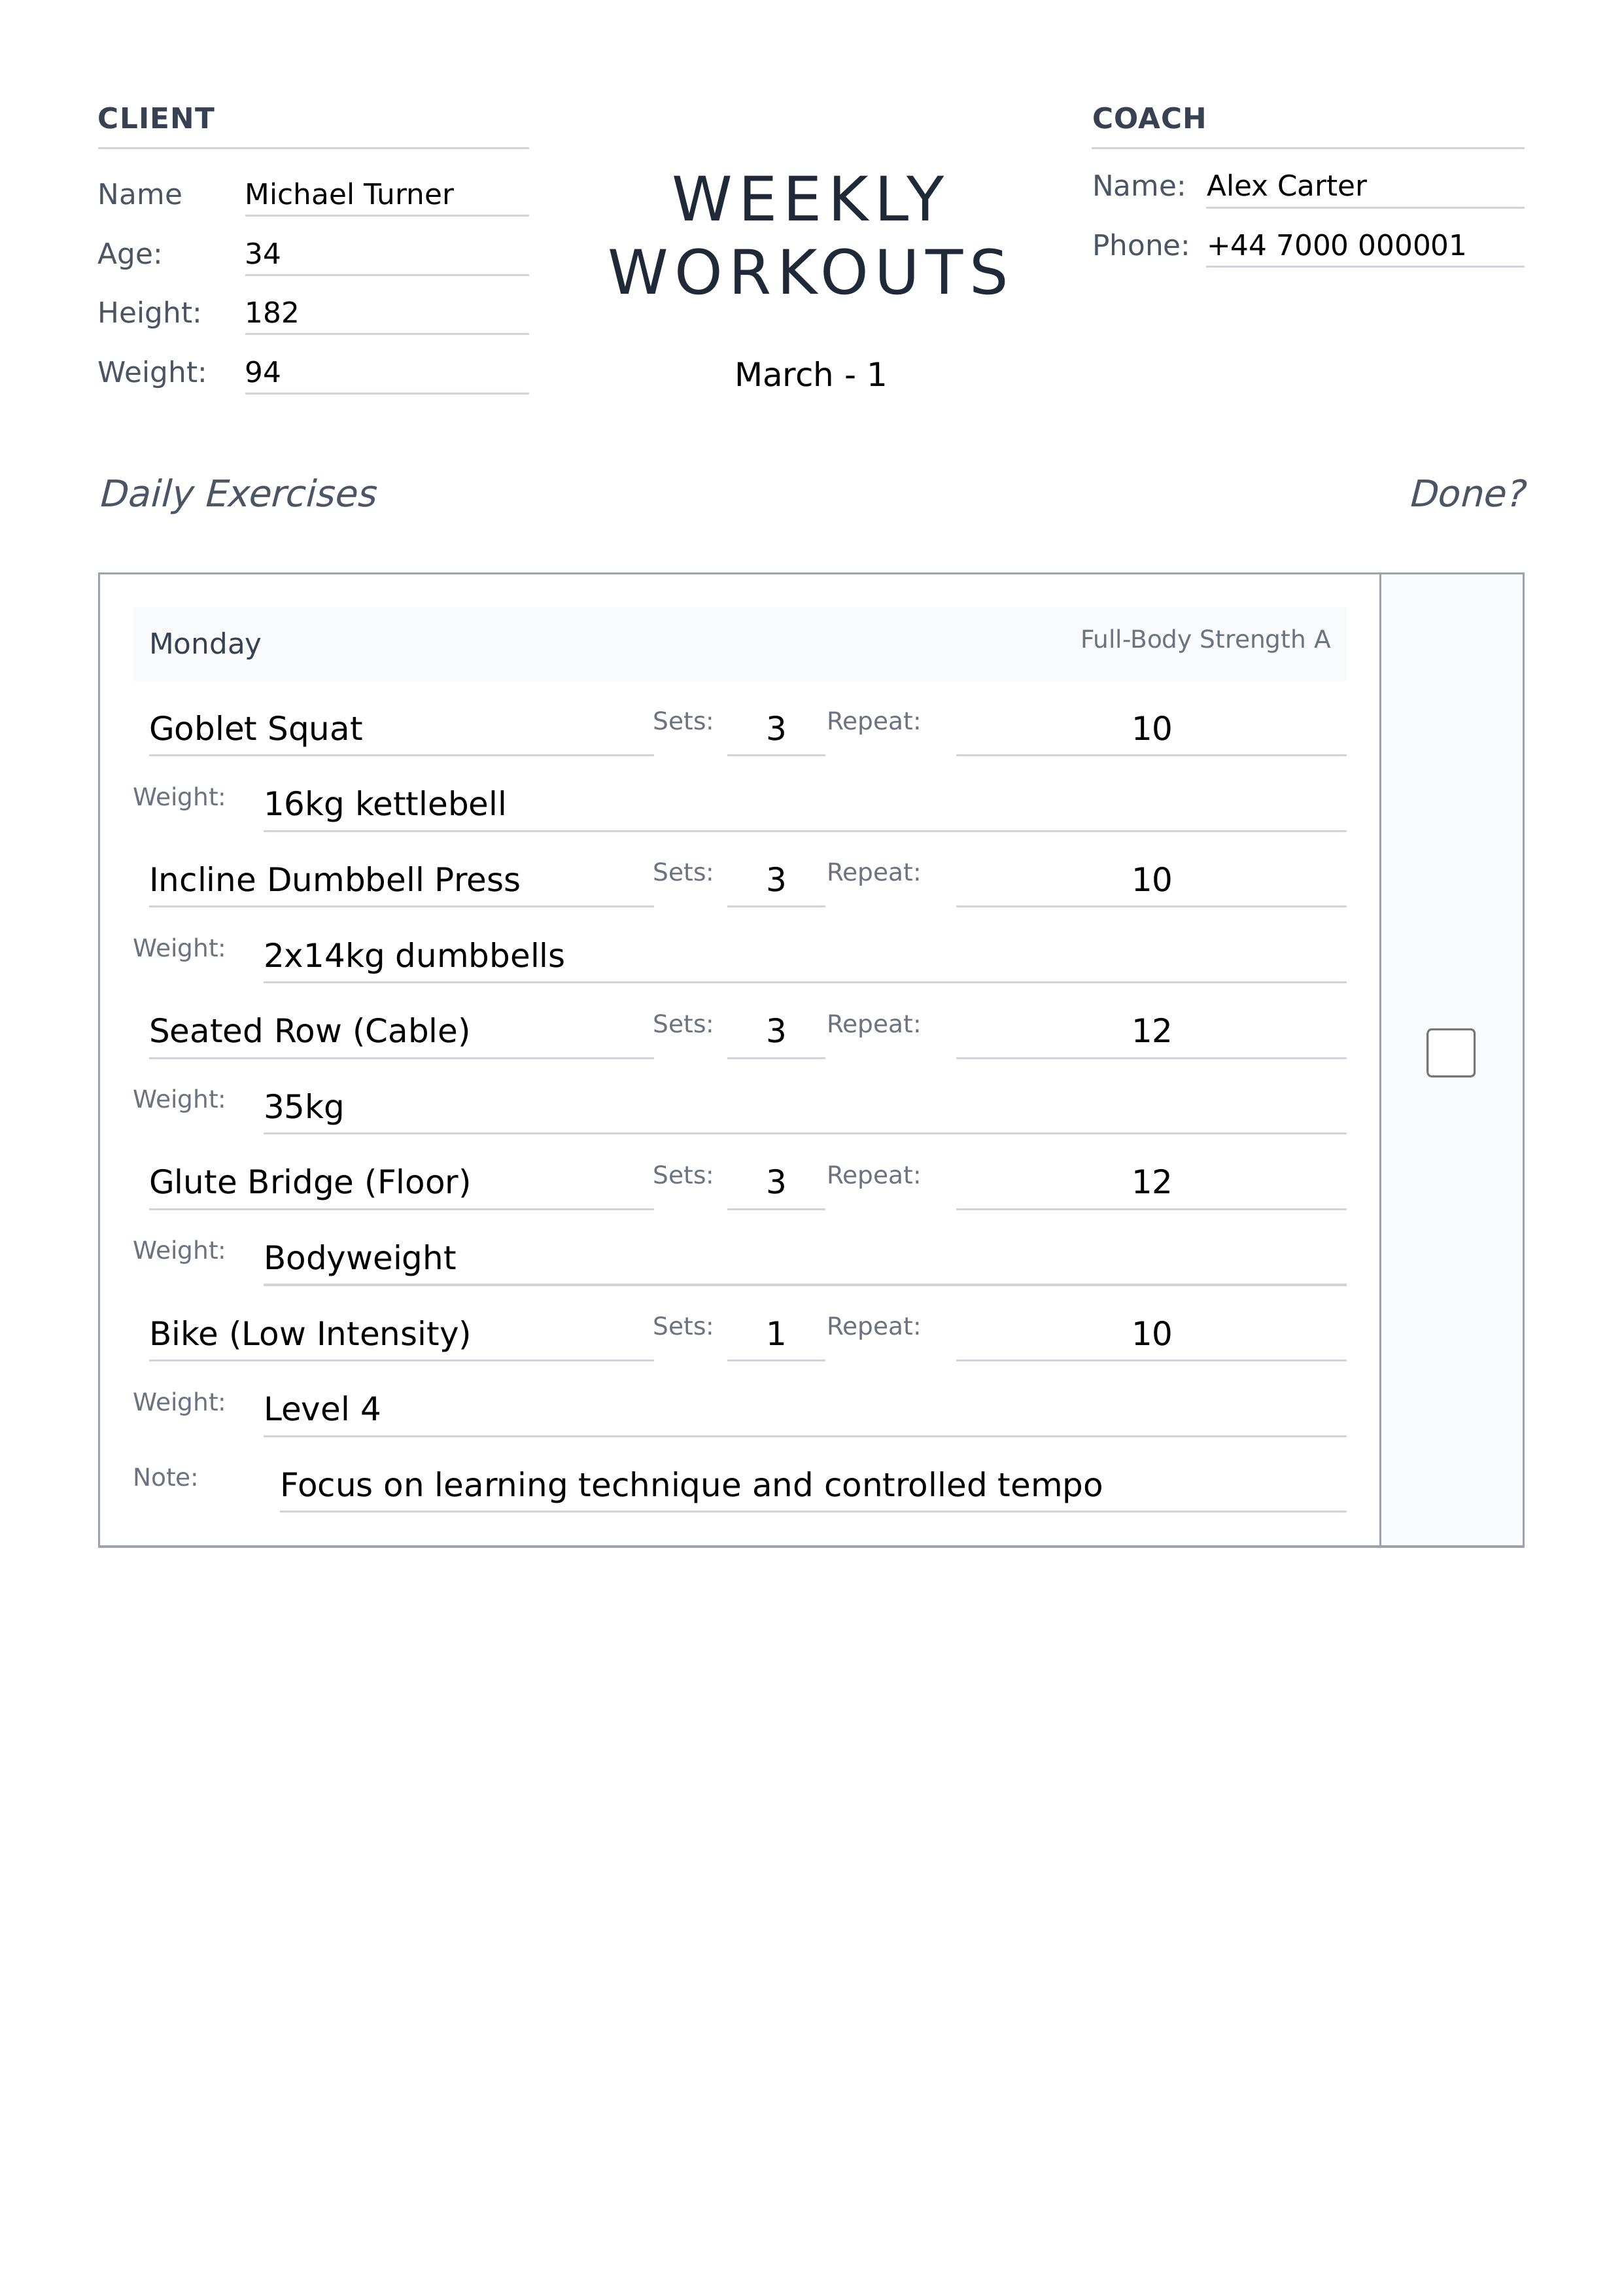Click the Goblet Squat exercise name
This screenshot has width=1624, height=2295.
tap(400, 729)
